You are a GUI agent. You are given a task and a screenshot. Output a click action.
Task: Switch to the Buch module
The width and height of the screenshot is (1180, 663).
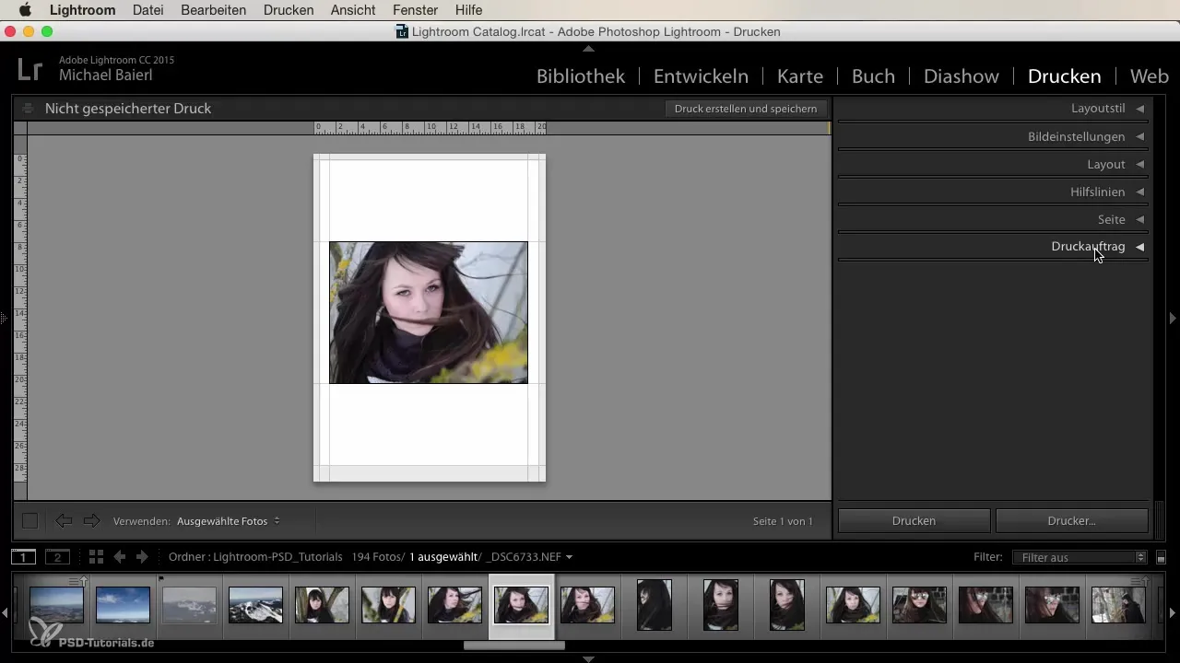pos(873,76)
